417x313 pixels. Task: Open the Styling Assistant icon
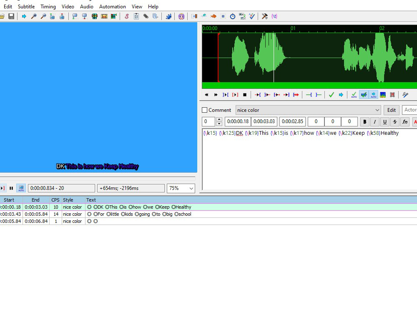(204, 16)
